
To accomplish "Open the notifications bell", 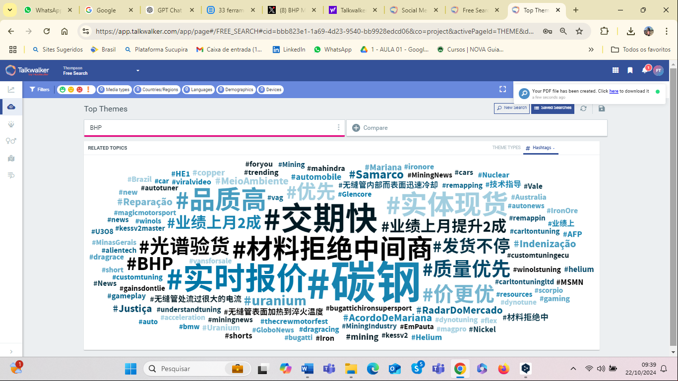I will 645,70.
